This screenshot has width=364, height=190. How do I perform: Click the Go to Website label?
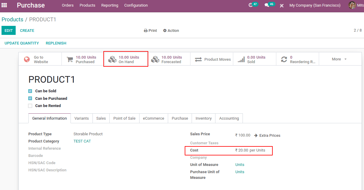41,60
